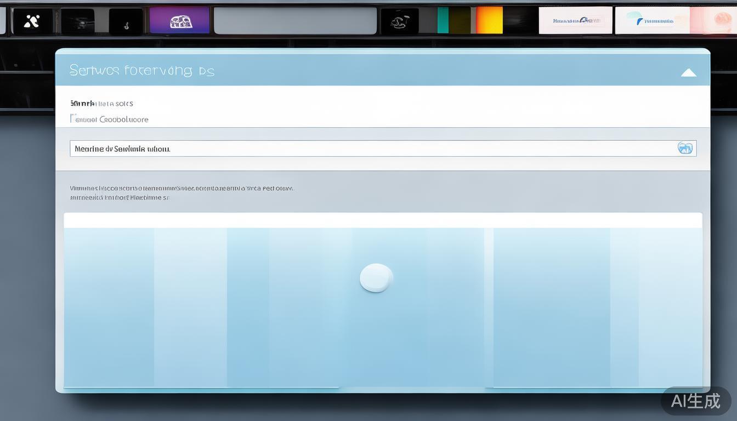Click the 'Sertwos fotervong' dialog title
Screen dimensions: 737x421
tap(141, 71)
